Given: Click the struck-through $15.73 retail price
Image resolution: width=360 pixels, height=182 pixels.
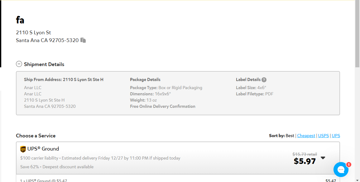Looking at the screenshot, I should click(305, 154).
